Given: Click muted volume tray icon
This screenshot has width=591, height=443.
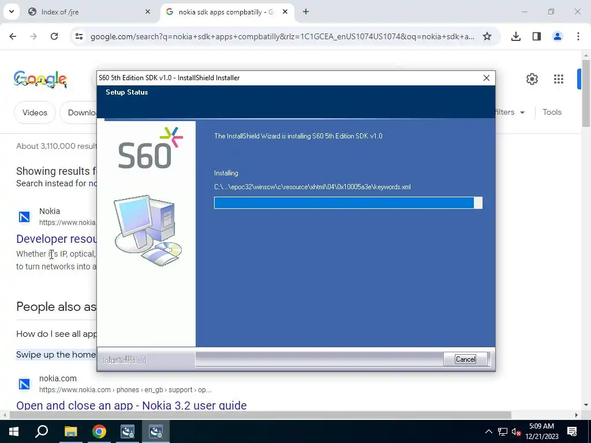Looking at the screenshot, I should (517, 432).
